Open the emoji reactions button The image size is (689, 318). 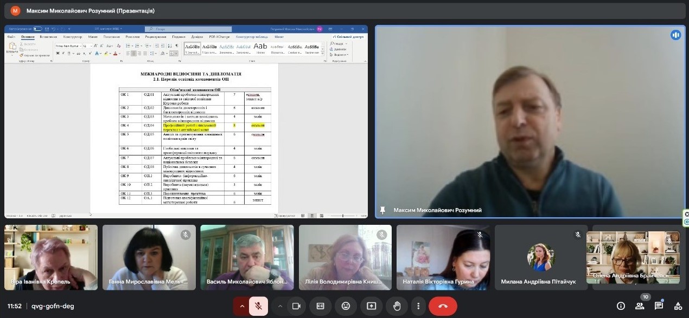[x=346, y=306]
